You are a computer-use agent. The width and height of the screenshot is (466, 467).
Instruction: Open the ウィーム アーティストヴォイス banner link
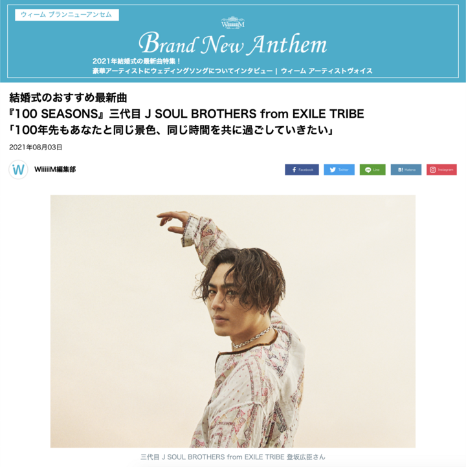point(327,71)
